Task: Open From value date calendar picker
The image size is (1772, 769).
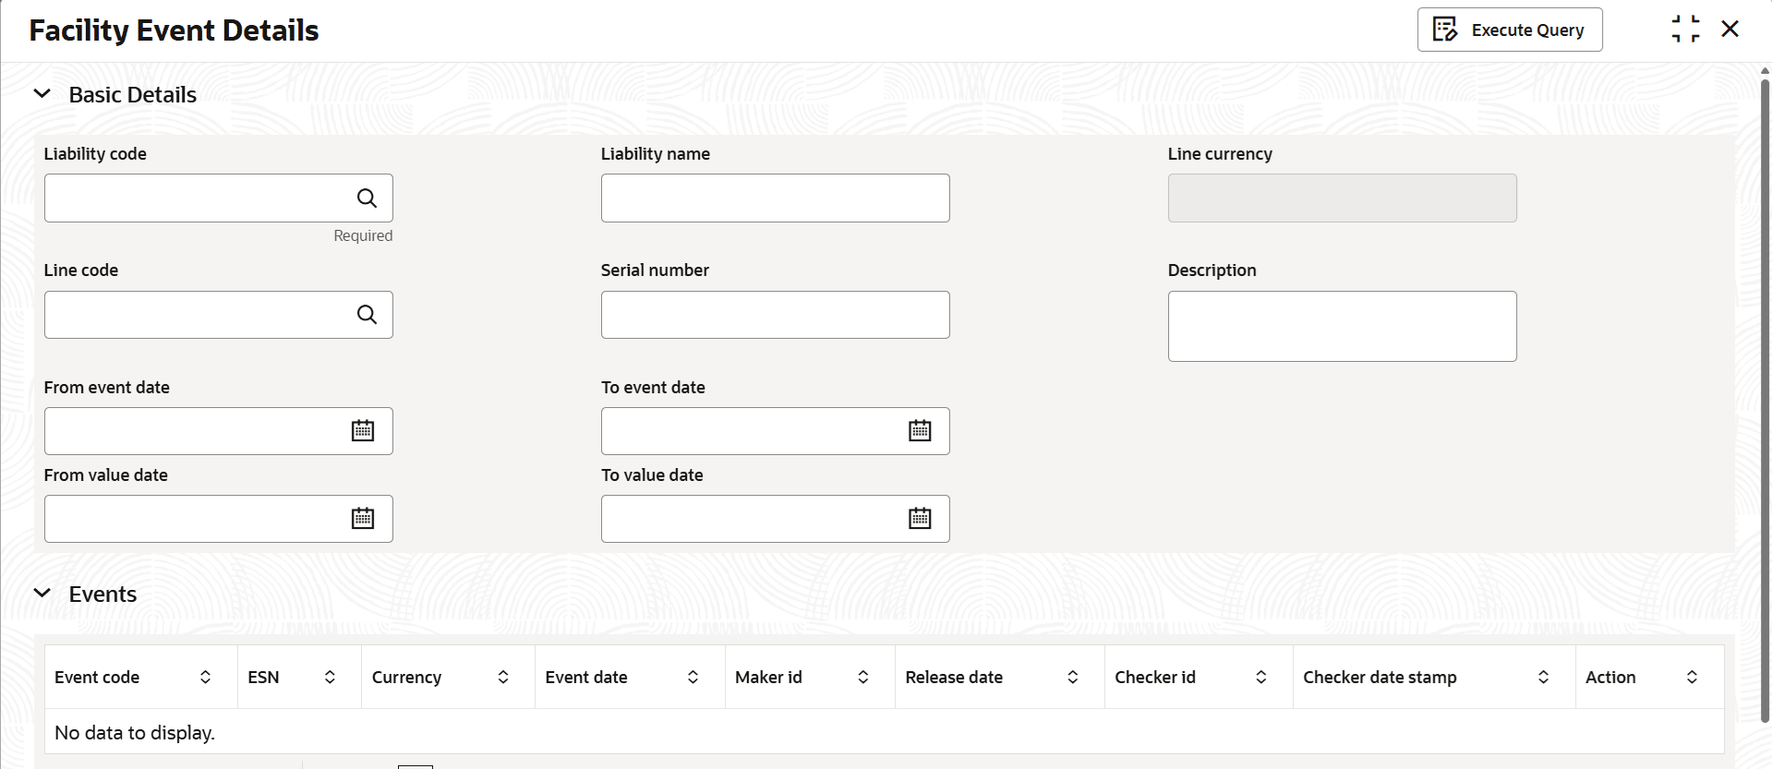Action: [x=363, y=519]
